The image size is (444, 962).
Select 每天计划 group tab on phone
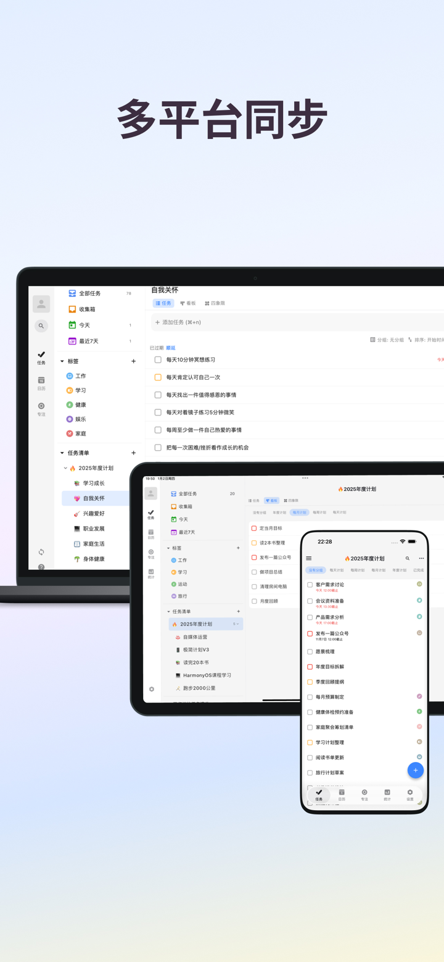pyautogui.click(x=337, y=571)
